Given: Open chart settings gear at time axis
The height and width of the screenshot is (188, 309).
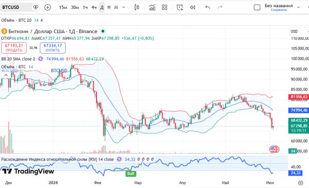Looking at the screenshot, I should click(300, 183).
